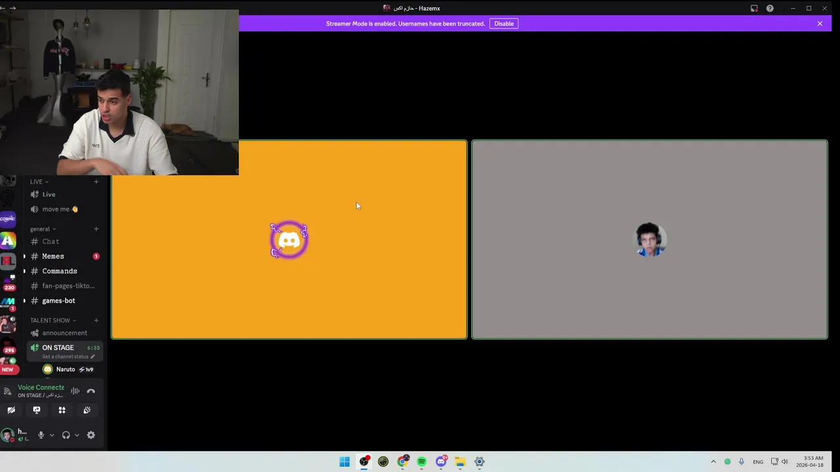The height and width of the screenshot is (472, 840).
Task: Open server with 295 badge
Action: [x=9, y=345]
